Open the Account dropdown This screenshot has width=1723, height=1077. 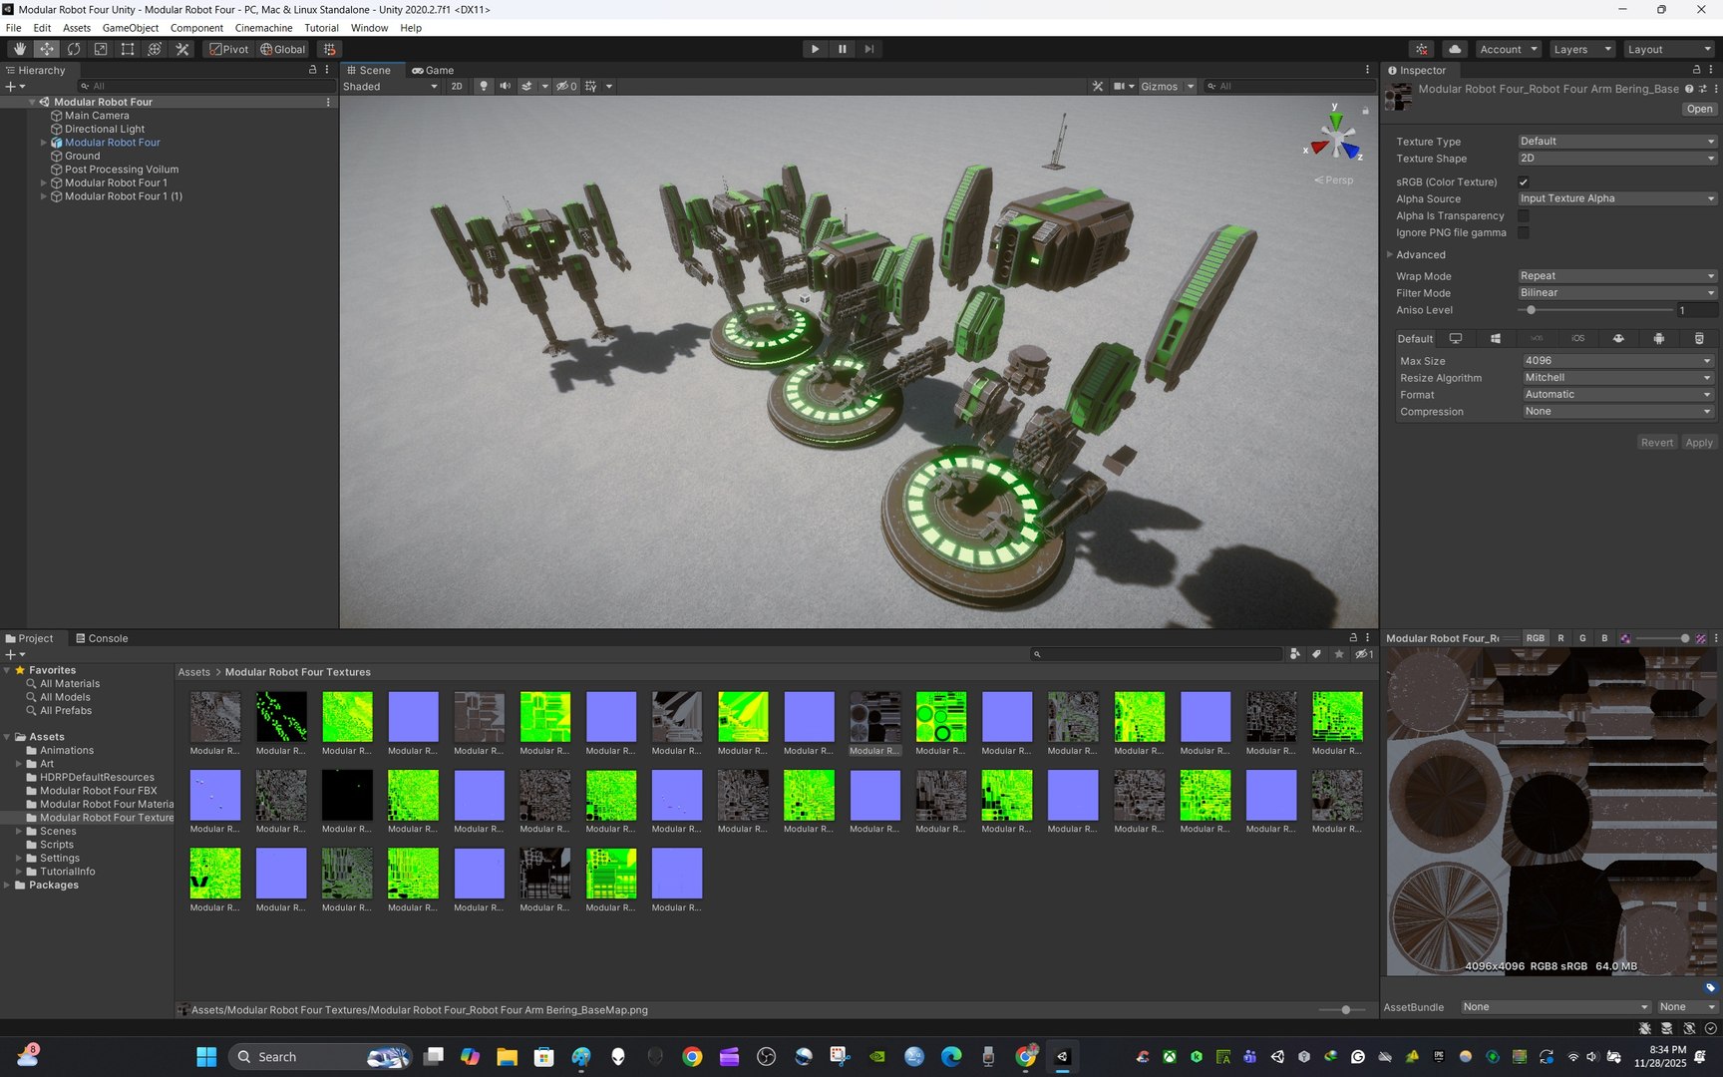point(1509,49)
